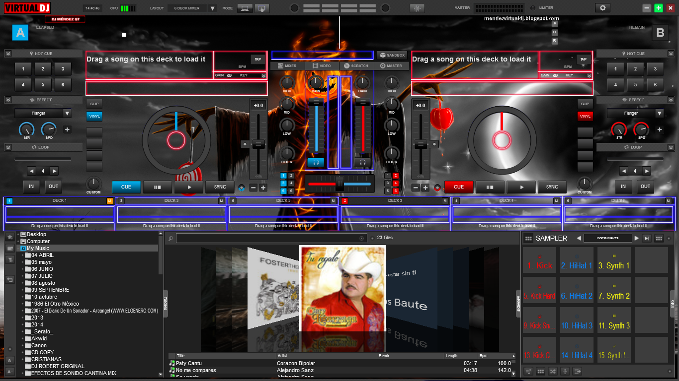679x381 pixels.
Task: Add effect with plus button on left deck
Action: click(x=67, y=129)
